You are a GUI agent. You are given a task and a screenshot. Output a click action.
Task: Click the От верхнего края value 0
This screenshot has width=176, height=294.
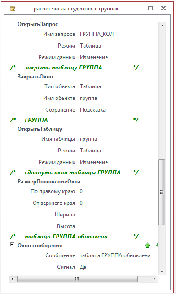[81, 203]
